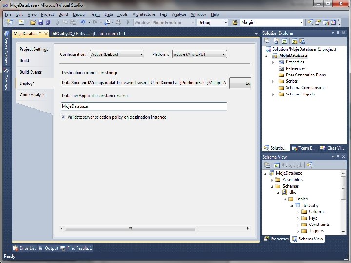
Task: Click the Undo arrow icon
Action: click(x=83, y=22)
